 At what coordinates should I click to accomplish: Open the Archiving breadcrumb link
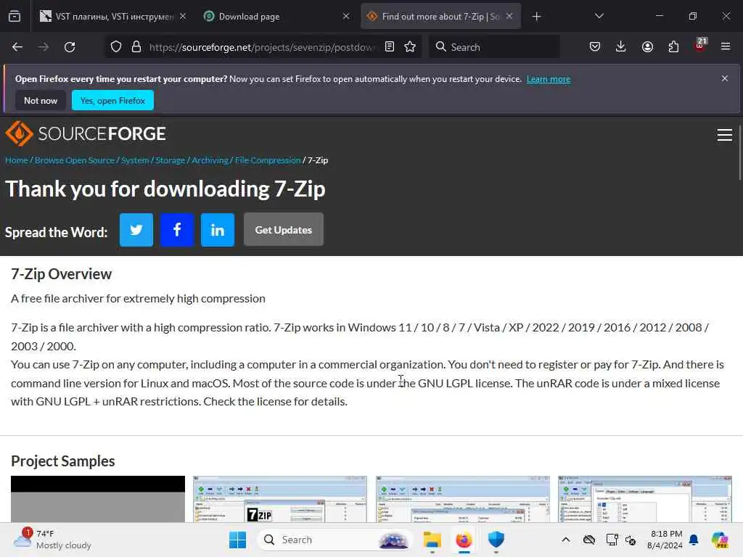click(210, 160)
